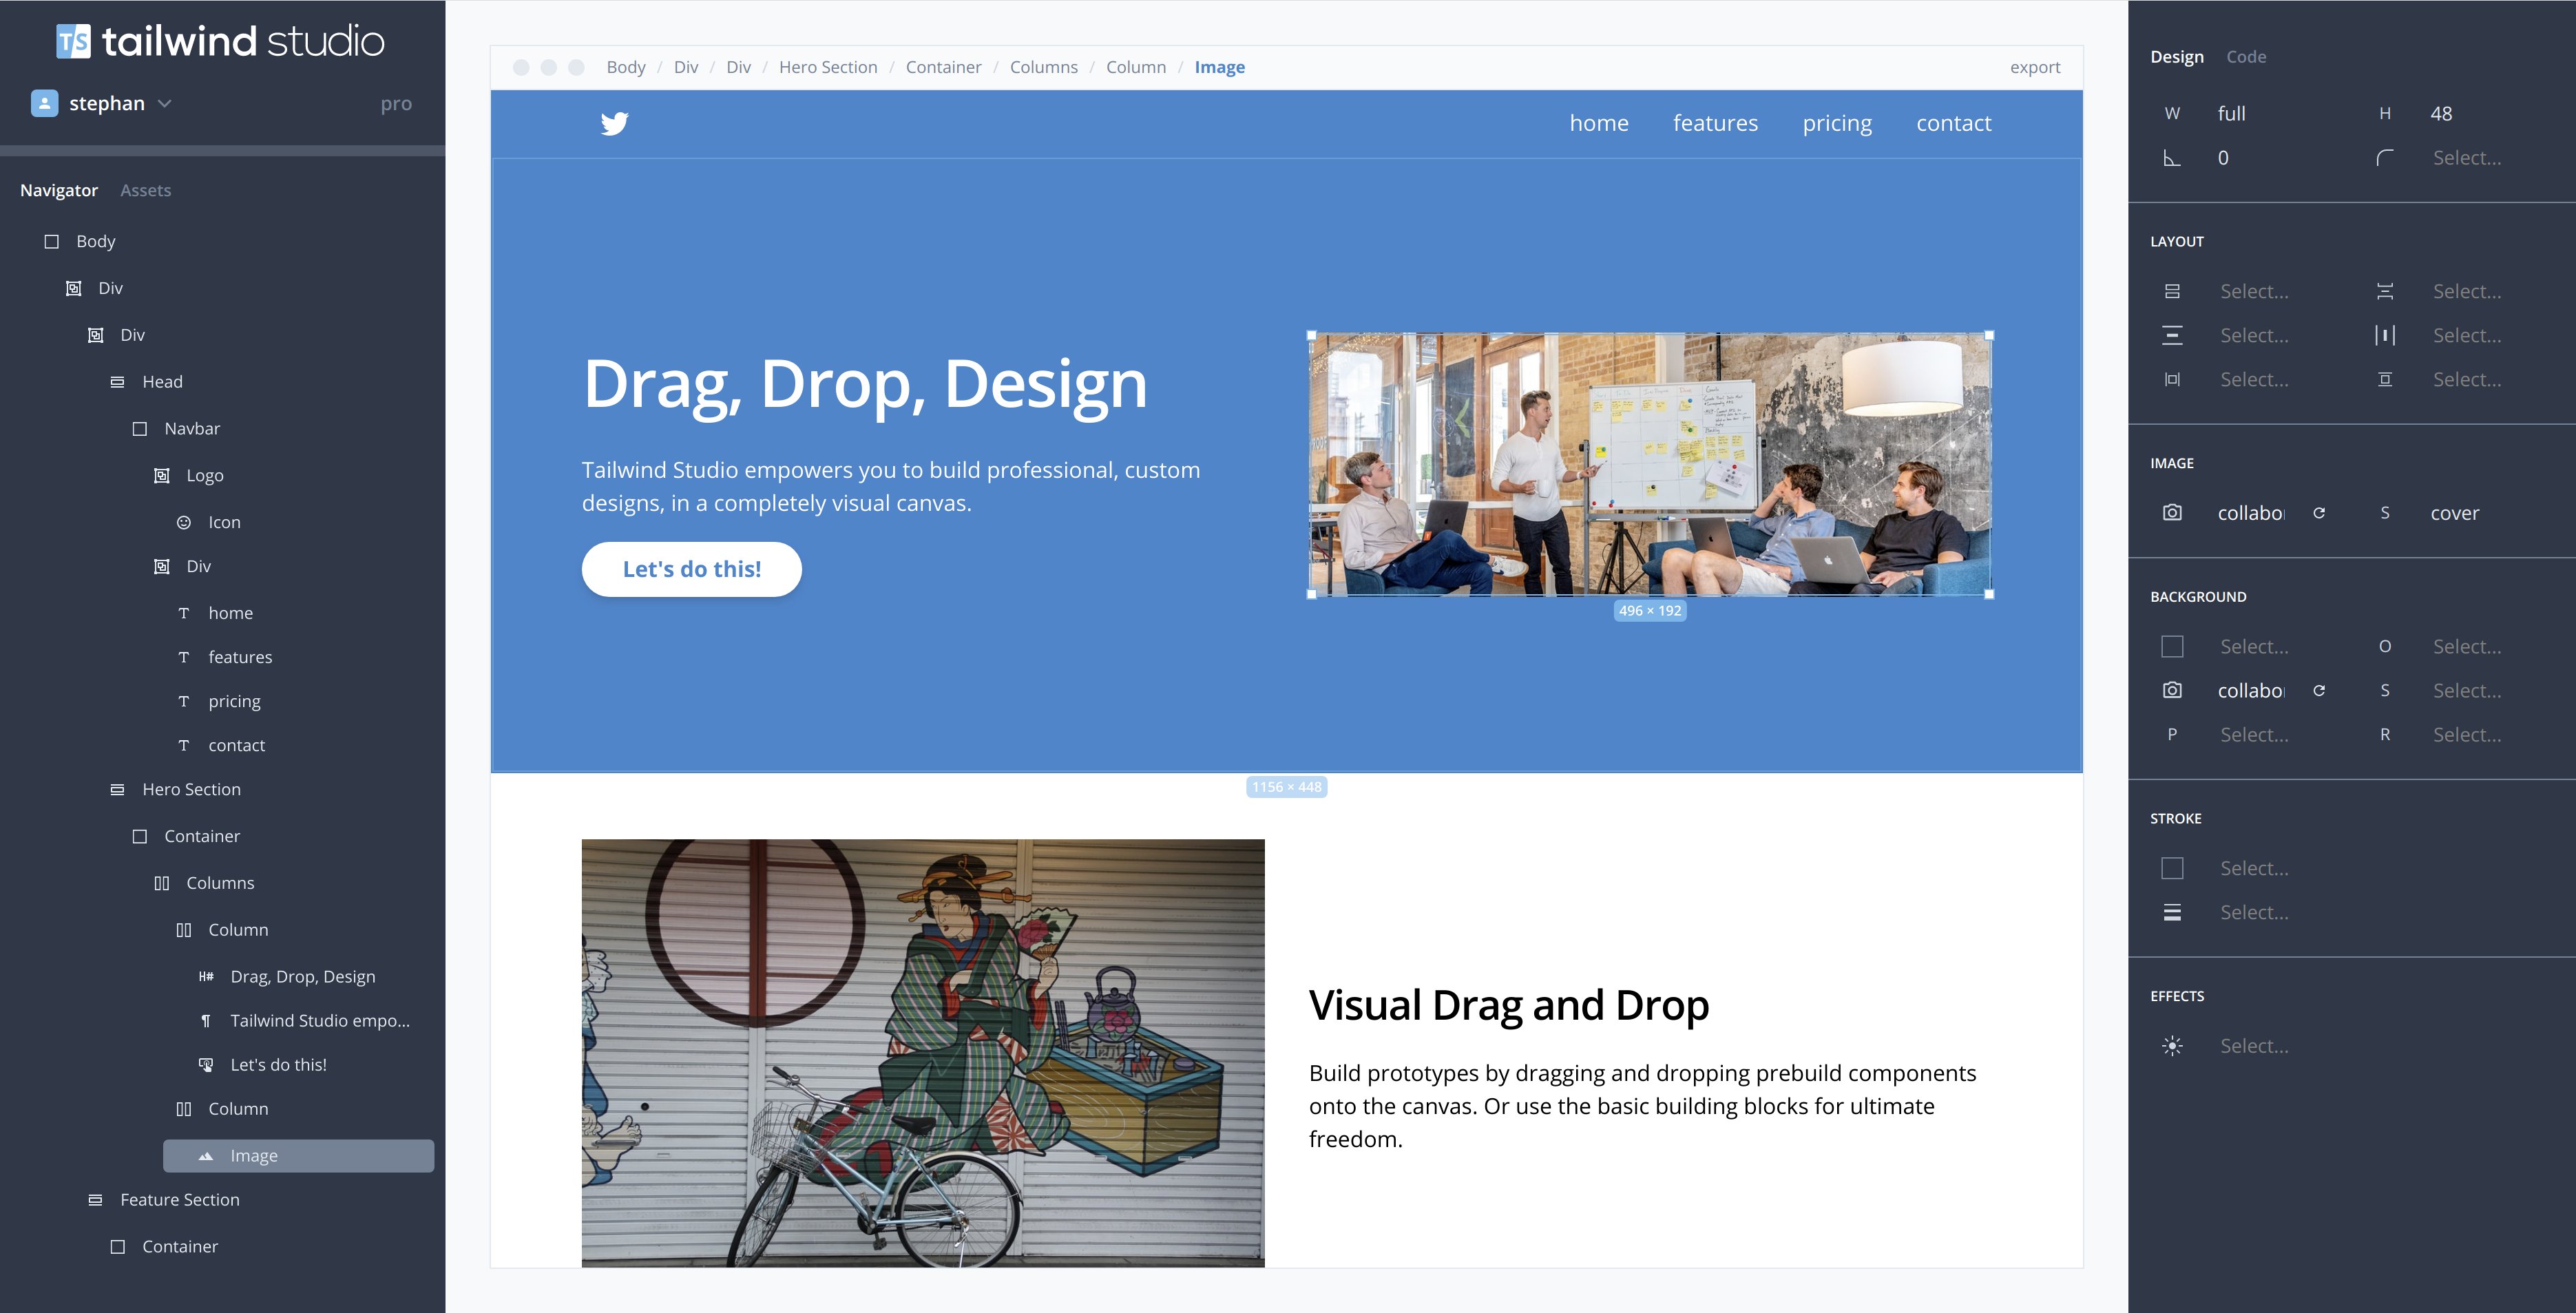Select Body in the navigator tree

(x=96, y=241)
